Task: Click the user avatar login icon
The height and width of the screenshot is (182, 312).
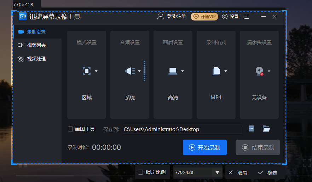Action: point(160,16)
